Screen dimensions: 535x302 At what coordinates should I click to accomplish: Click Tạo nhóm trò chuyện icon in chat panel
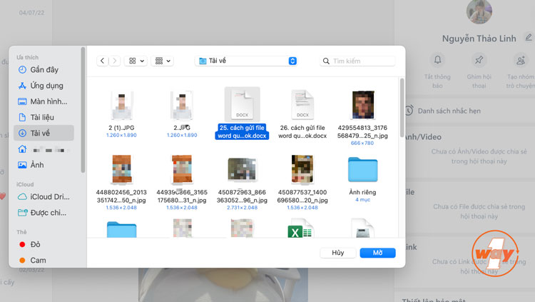tap(521, 60)
